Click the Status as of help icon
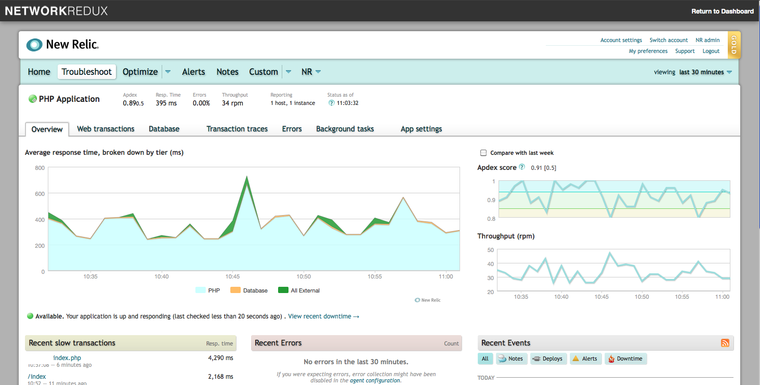The width and height of the screenshot is (760, 385). pyautogui.click(x=331, y=103)
